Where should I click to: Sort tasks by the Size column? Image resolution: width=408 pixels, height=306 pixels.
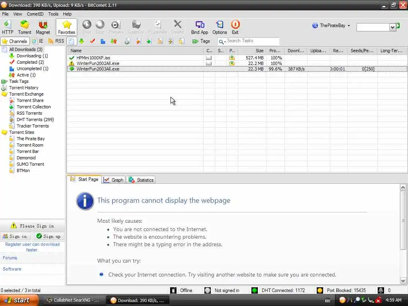tap(252, 51)
